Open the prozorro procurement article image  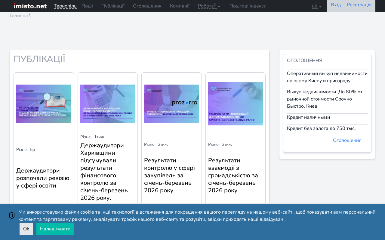[x=171, y=104]
